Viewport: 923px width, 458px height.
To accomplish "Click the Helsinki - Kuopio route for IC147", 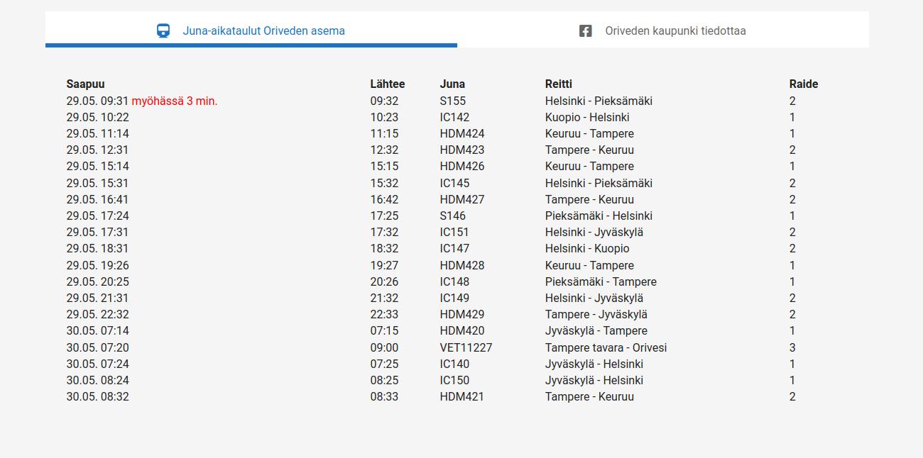I will tap(587, 249).
